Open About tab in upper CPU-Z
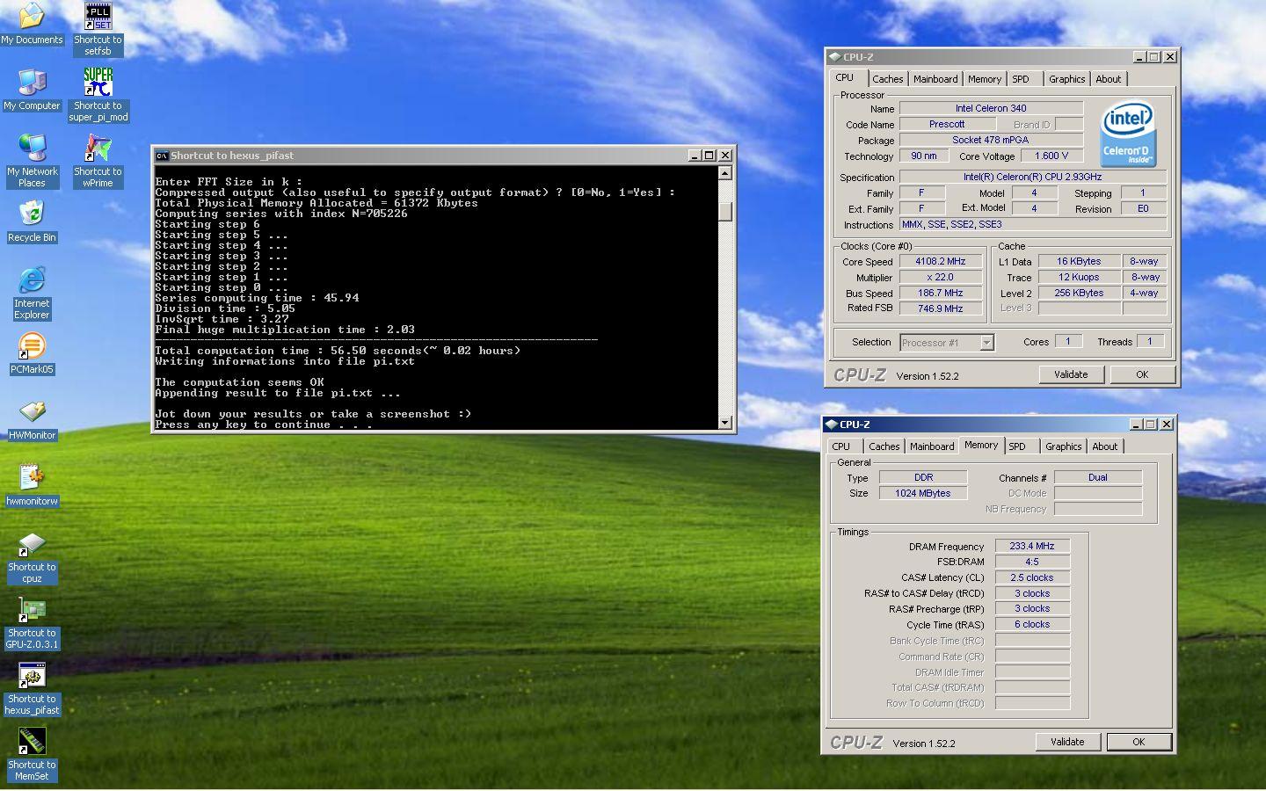The height and width of the screenshot is (791, 1266). (1109, 79)
